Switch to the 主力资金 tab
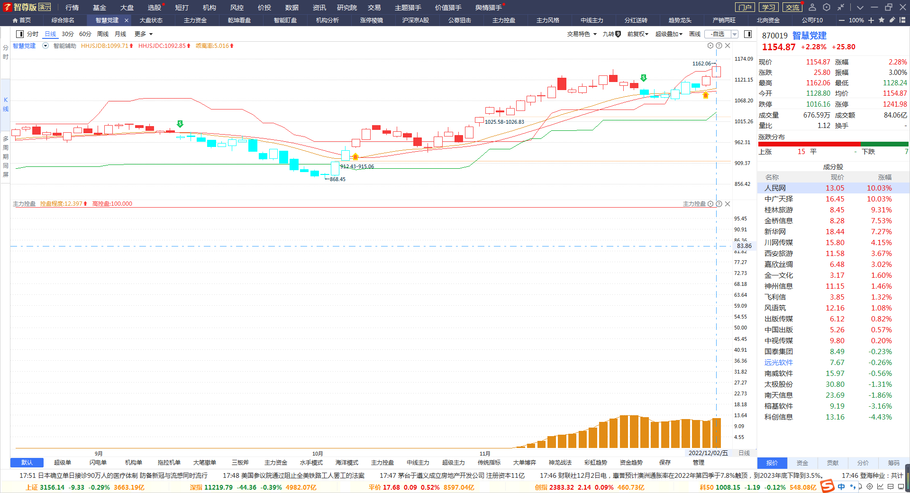 click(195, 20)
